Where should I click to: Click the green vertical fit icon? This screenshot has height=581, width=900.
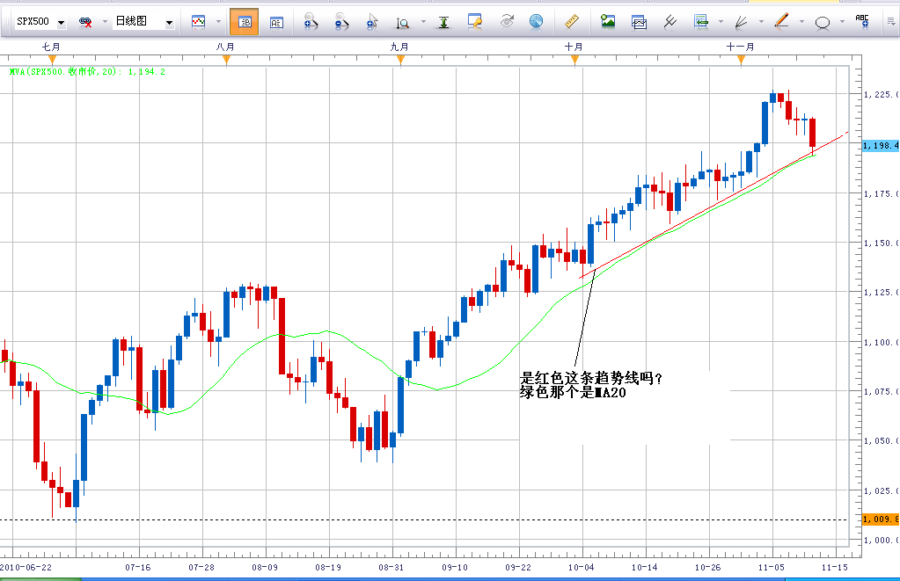coord(443,22)
